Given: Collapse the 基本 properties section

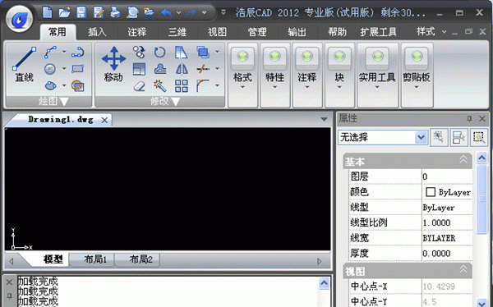Looking at the screenshot, I should point(463,160).
